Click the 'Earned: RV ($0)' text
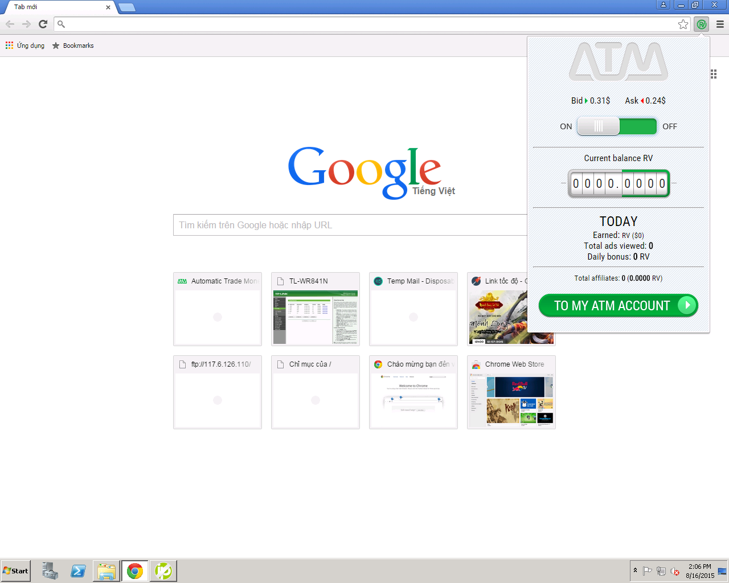The width and height of the screenshot is (729, 583). tap(619, 235)
